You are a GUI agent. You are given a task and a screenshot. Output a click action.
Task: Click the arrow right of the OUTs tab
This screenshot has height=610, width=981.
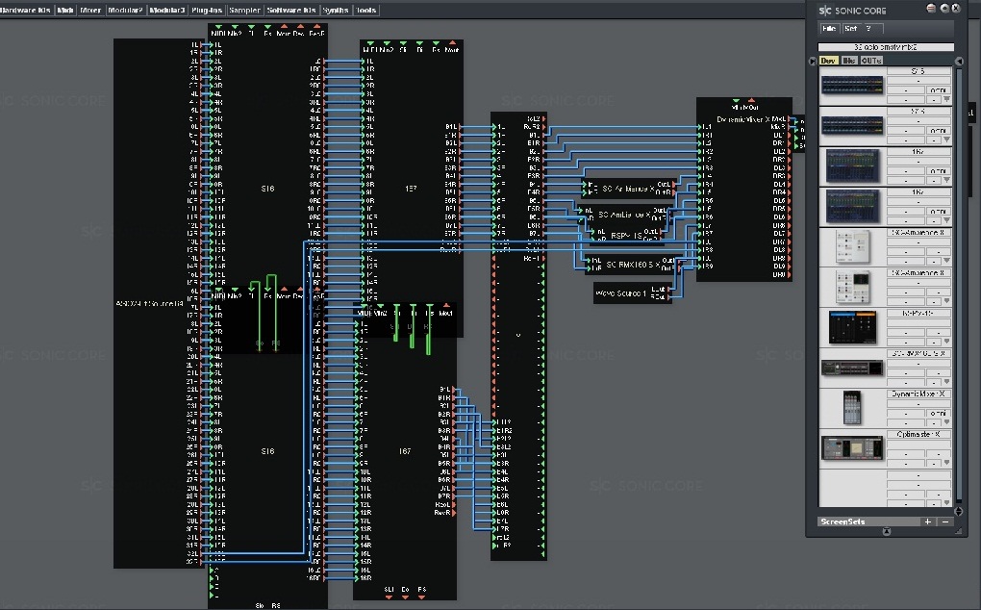point(959,62)
